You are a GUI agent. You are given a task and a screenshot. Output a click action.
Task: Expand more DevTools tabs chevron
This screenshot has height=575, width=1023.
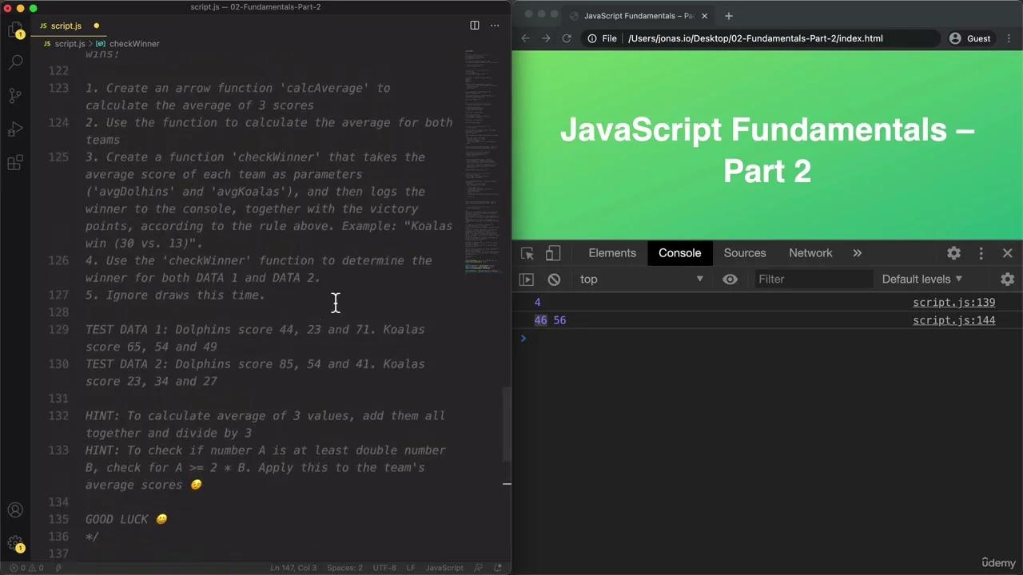pyautogui.click(x=857, y=253)
